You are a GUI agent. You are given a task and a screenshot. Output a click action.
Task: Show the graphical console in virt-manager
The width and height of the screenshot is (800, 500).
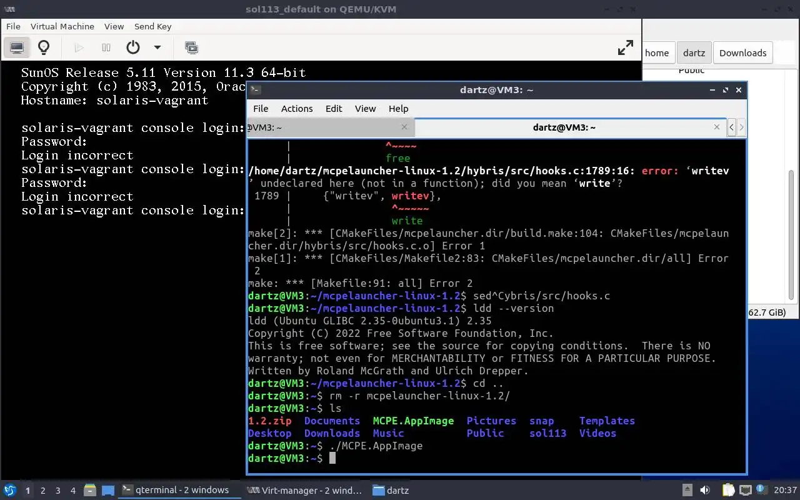tap(17, 47)
